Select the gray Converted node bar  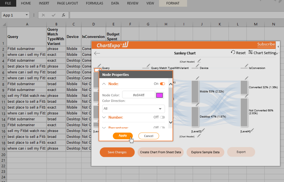[244, 87]
